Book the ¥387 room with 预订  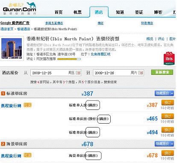click(168, 103)
